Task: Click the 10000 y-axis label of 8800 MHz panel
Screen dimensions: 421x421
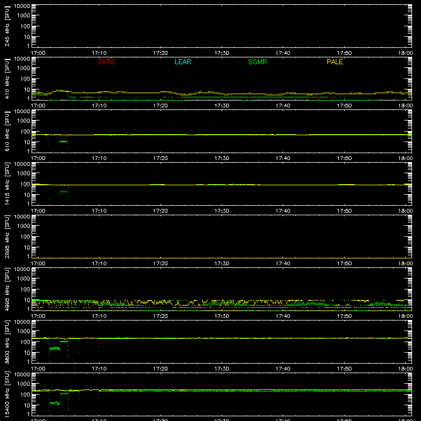Action: coord(22,322)
